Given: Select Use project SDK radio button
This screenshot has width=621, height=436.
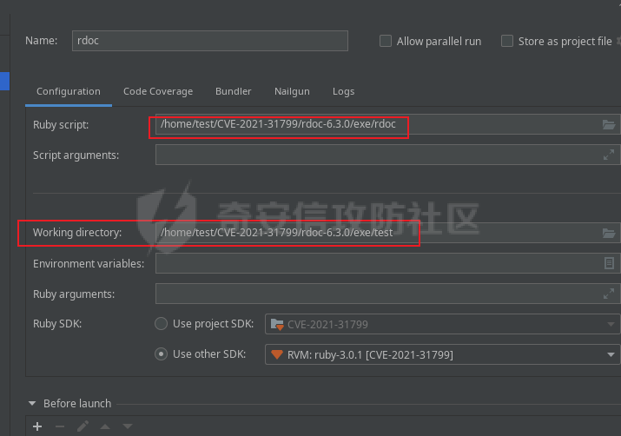Looking at the screenshot, I should tap(161, 324).
